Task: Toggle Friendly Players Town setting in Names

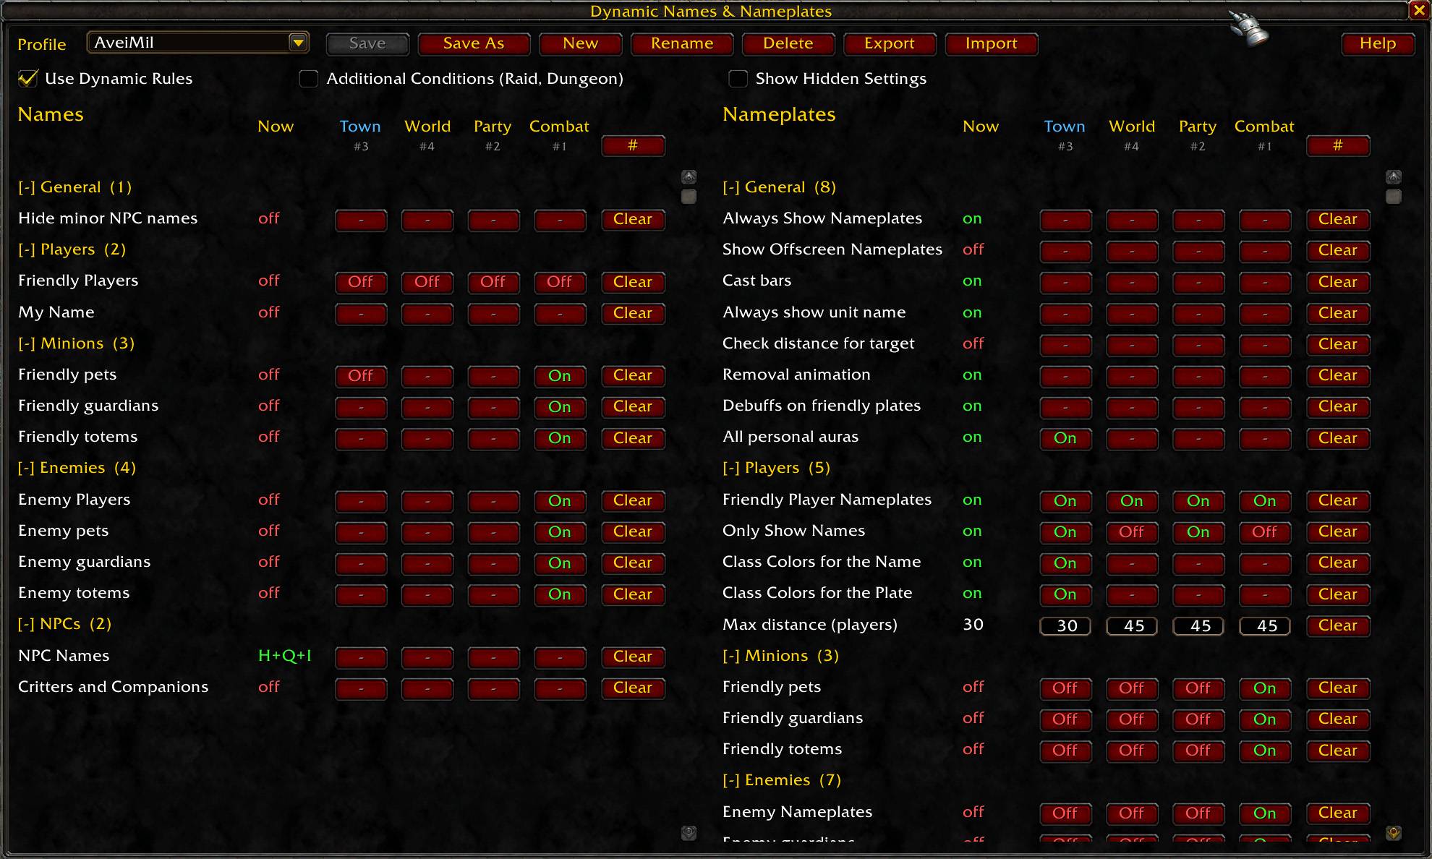Action: (x=361, y=282)
